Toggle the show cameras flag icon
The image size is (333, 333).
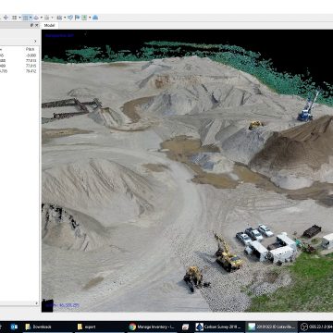tap(77, 18)
